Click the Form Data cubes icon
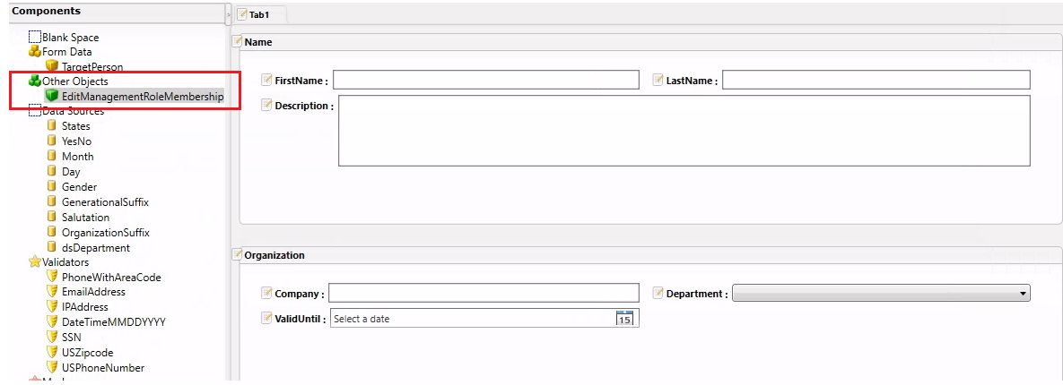Screen dimensions: 1063x385 click(x=35, y=51)
